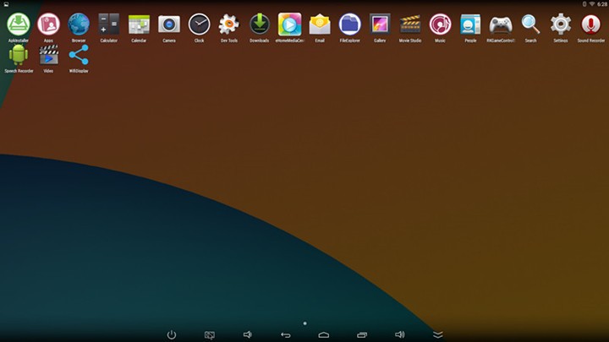Show recent apps from navigation bar
This screenshot has height=342, width=609.
point(361,334)
